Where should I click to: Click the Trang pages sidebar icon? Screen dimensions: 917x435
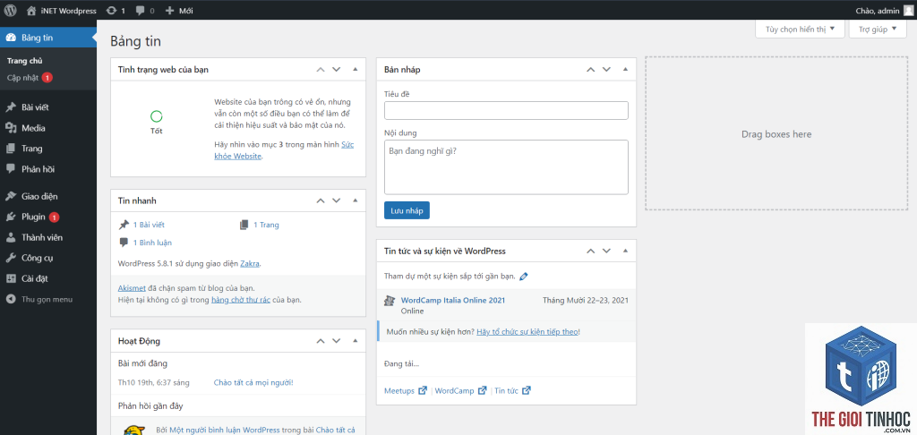click(x=11, y=149)
